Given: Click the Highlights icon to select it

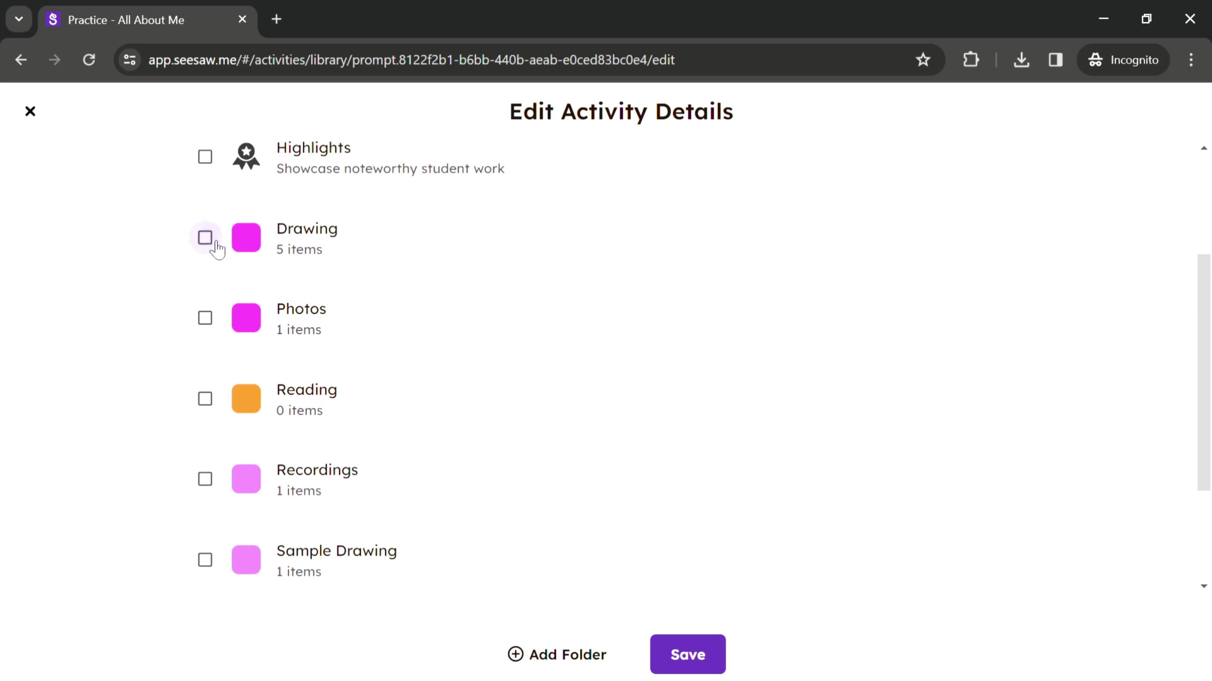Looking at the screenshot, I should (x=205, y=156).
